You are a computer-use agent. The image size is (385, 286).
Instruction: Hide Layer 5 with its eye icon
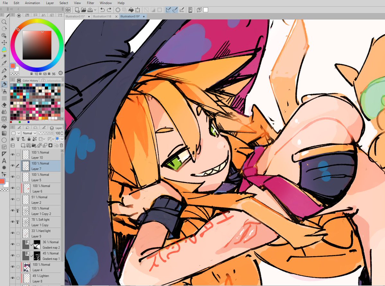click(13, 177)
